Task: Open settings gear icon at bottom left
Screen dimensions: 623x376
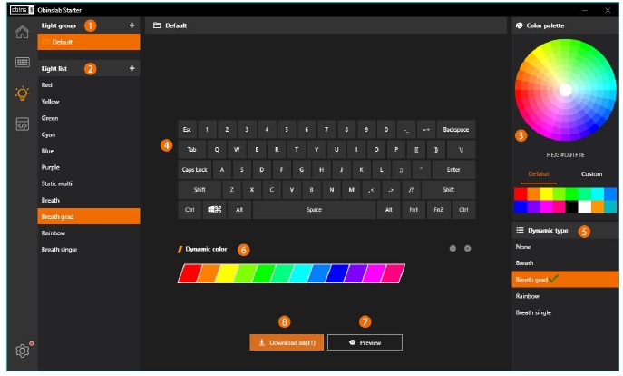Action: pyautogui.click(x=22, y=351)
